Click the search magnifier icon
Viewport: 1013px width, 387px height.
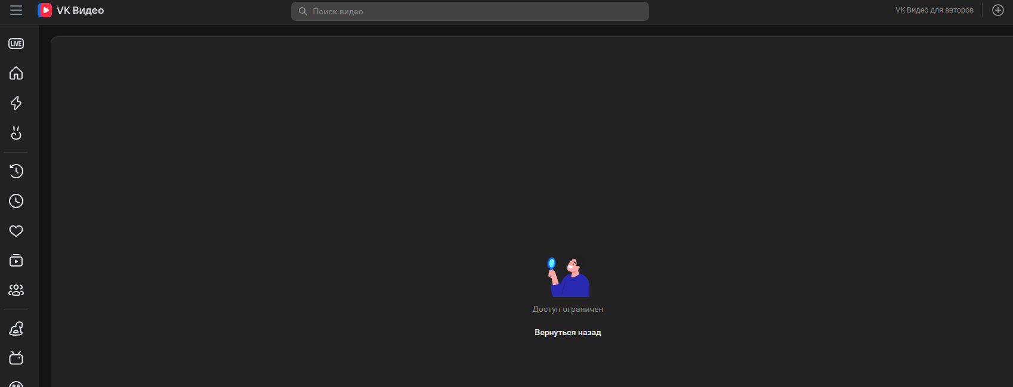(x=303, y=11)
